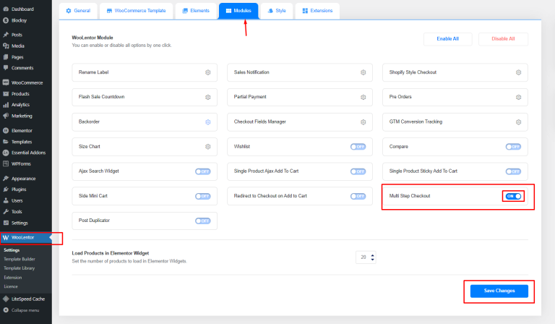Enable Ajax Search Widget switch
Viewport: 555px width, 324px height.
tap(203, 171)
